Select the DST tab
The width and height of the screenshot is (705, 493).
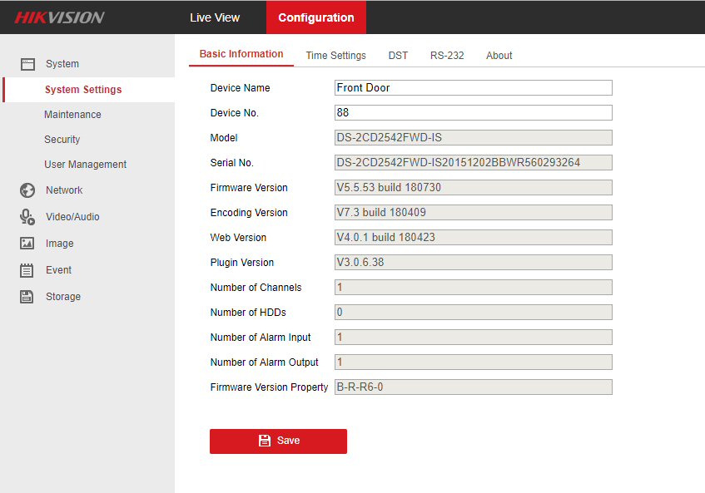click(x=398, y=56)
